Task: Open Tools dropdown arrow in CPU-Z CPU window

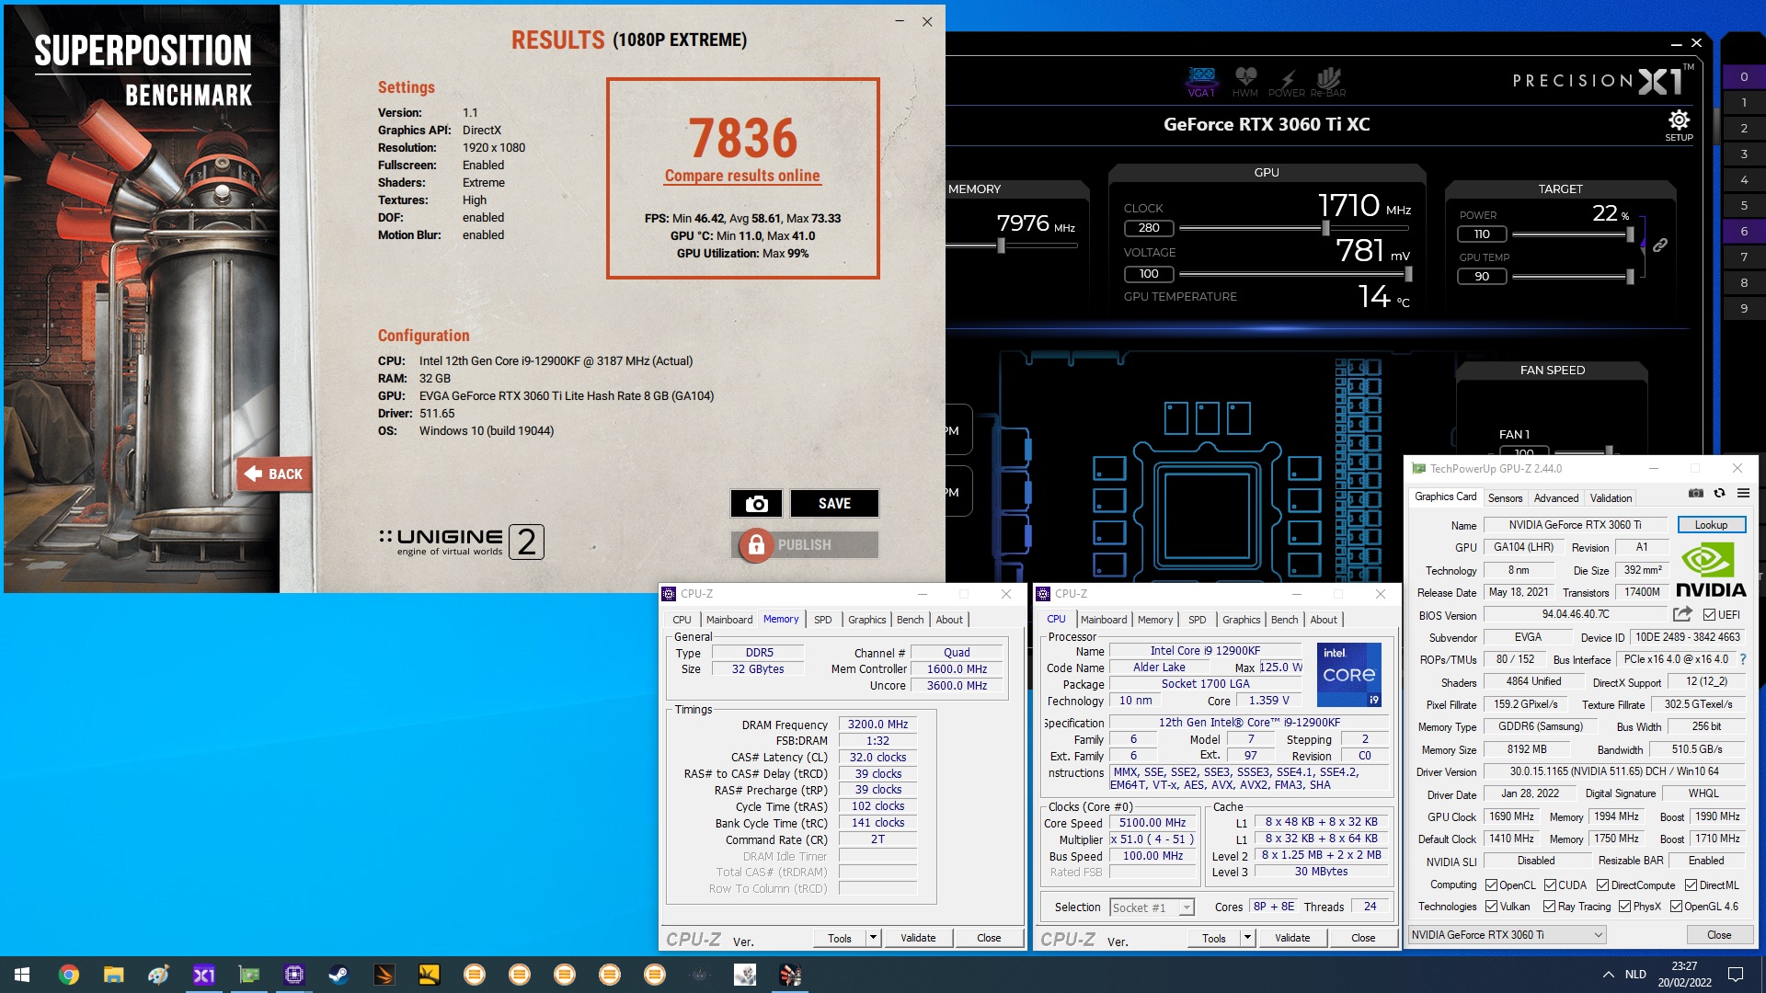Action: tap(1247, 938)
